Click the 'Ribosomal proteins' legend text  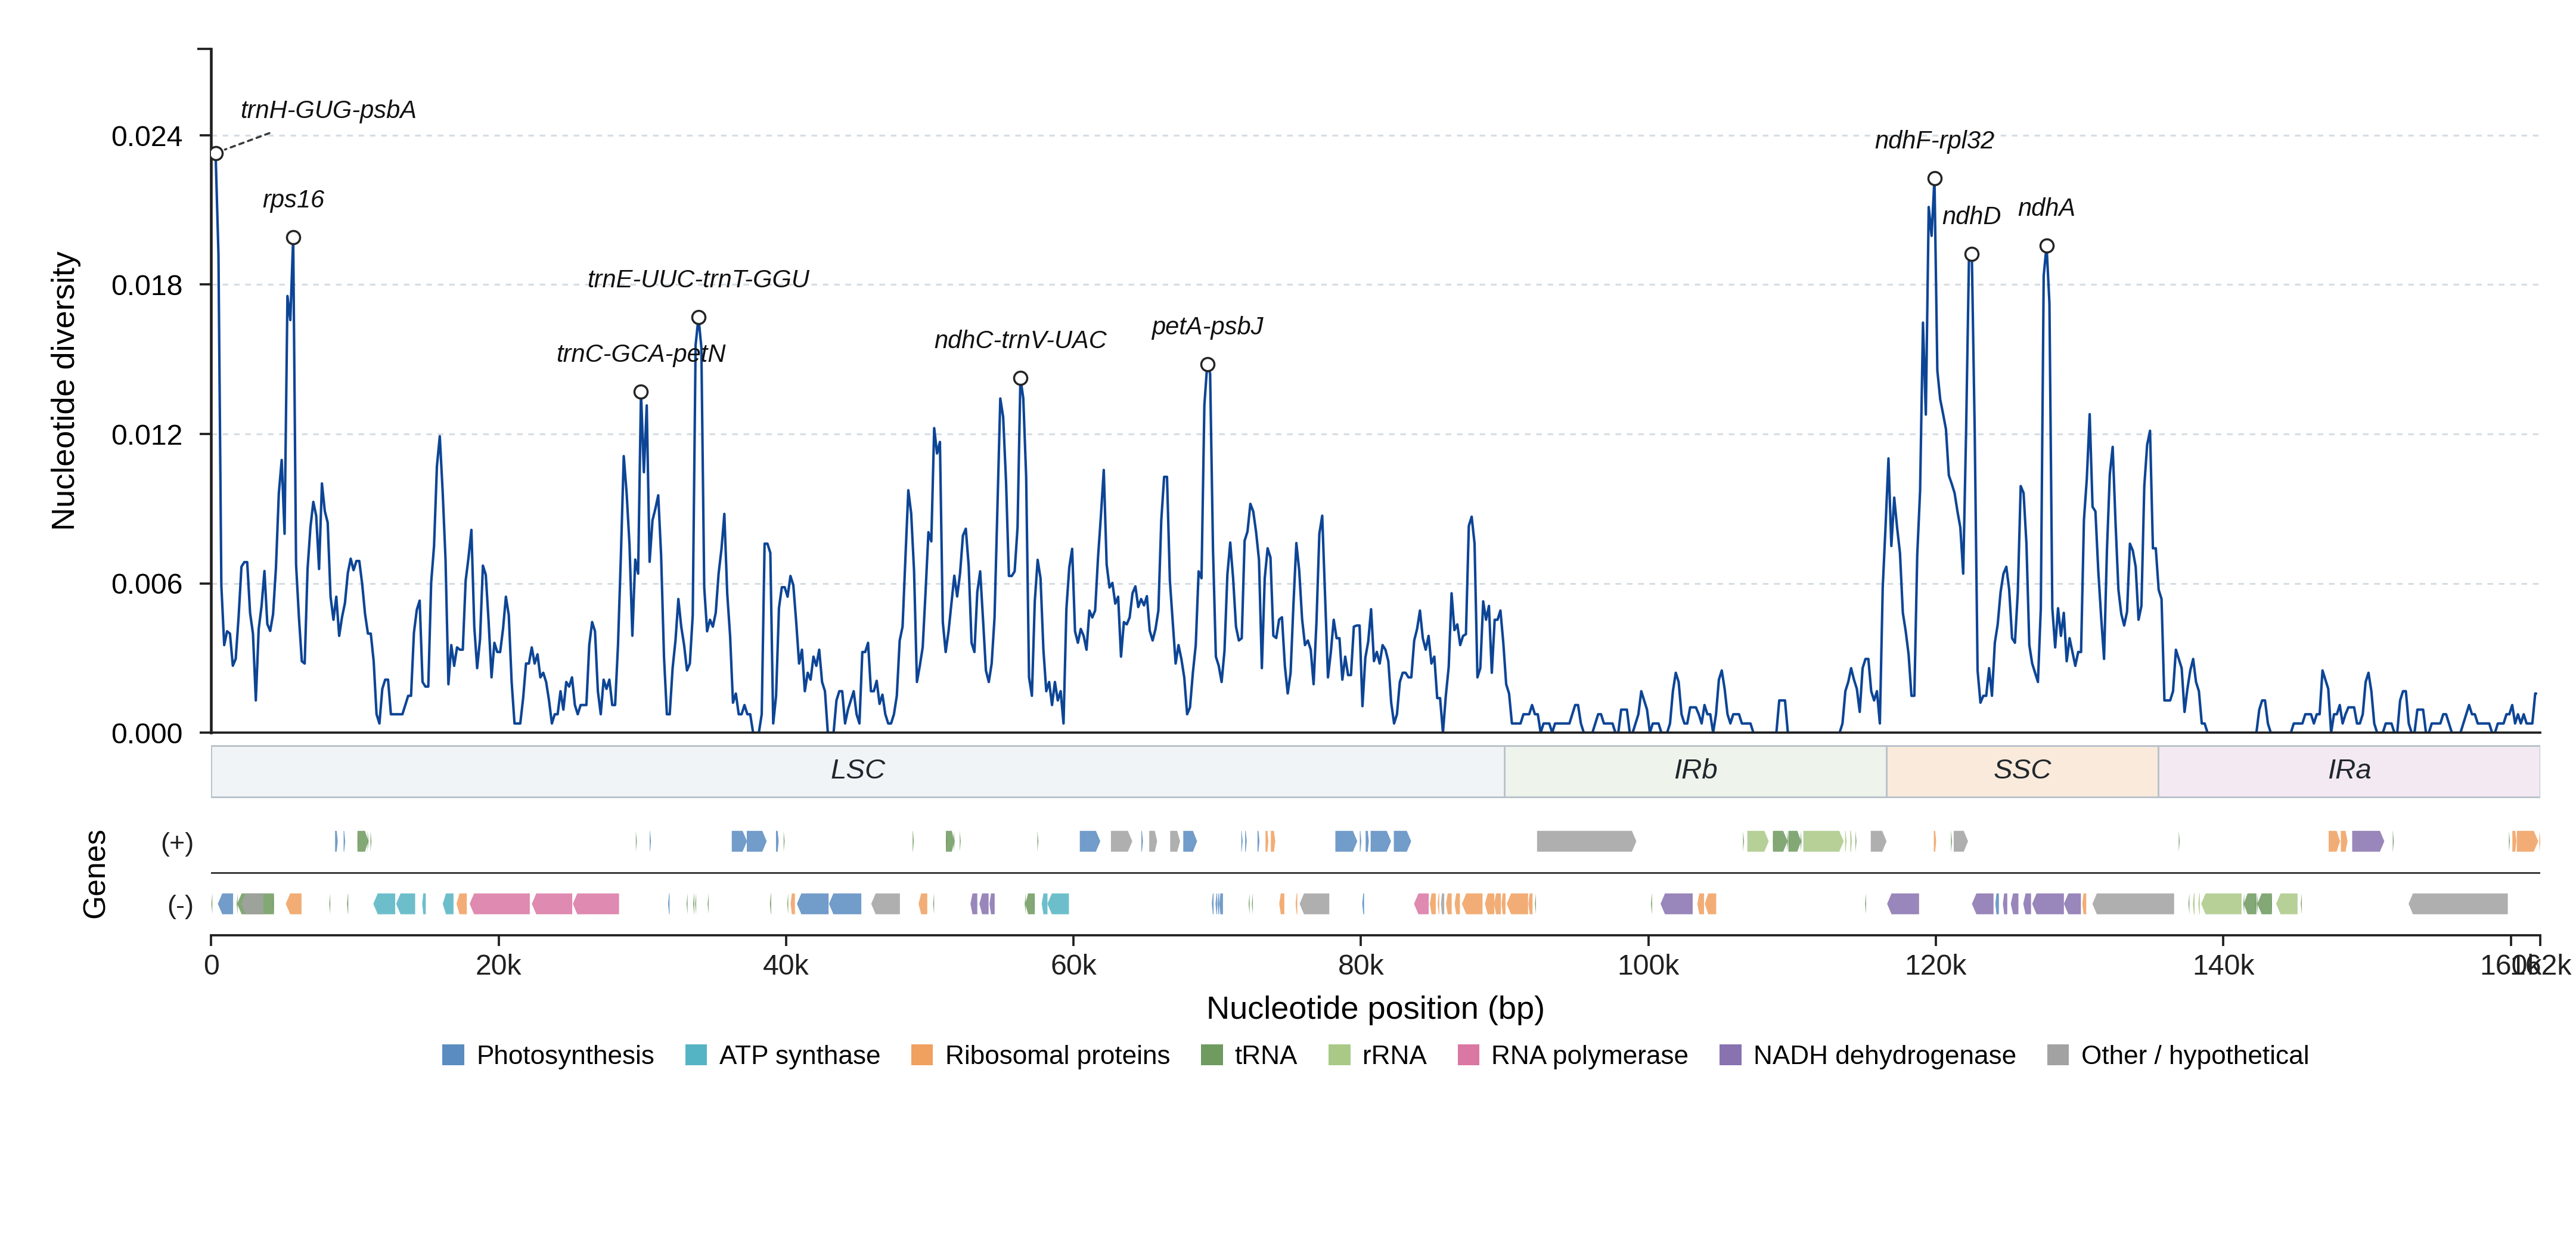[1057, 1055]
